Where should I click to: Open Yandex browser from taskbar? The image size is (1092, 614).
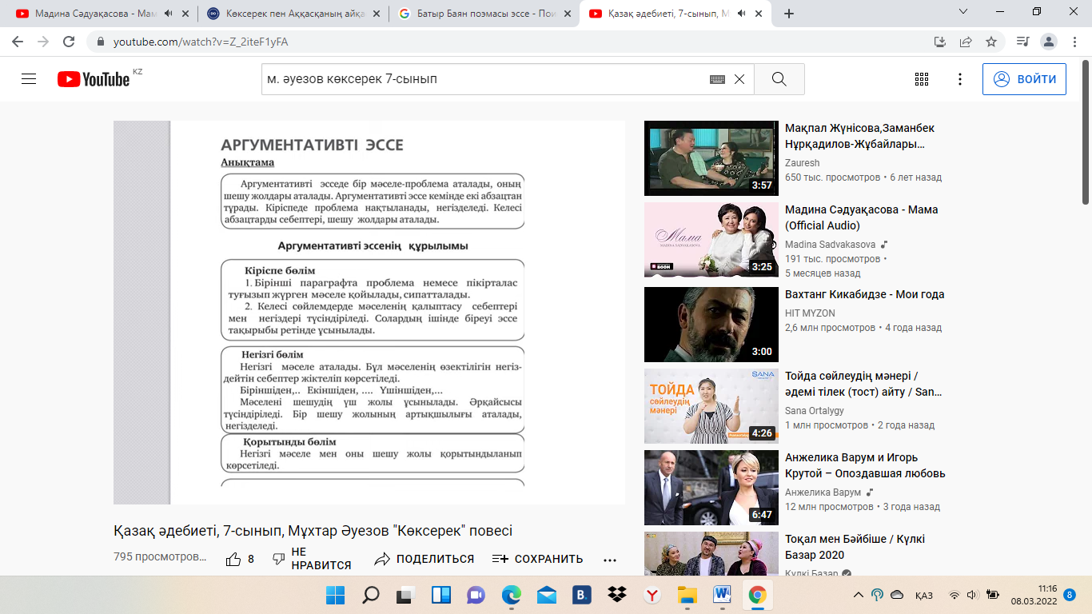[x=652, y=595]
